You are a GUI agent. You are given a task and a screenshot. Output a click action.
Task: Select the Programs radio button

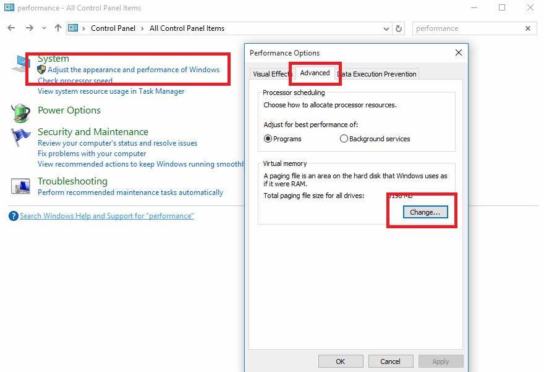pyautogui.click(x=268, y=139)
